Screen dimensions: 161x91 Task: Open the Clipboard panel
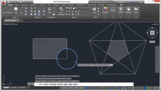pyautogui.click(x=128, y=10)
